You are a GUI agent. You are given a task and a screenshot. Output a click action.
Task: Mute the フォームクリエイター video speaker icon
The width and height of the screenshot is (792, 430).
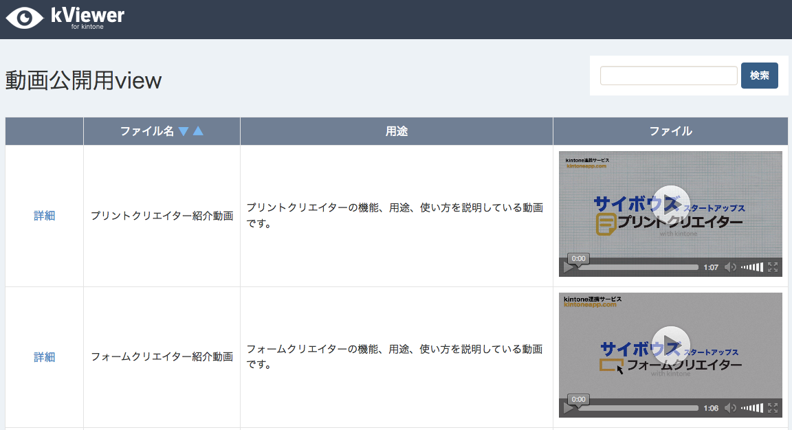point(730,408)
